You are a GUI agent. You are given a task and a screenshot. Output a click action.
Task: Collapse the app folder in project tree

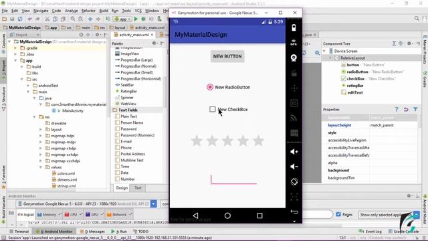pyautogui.click(x=16, y=60)
